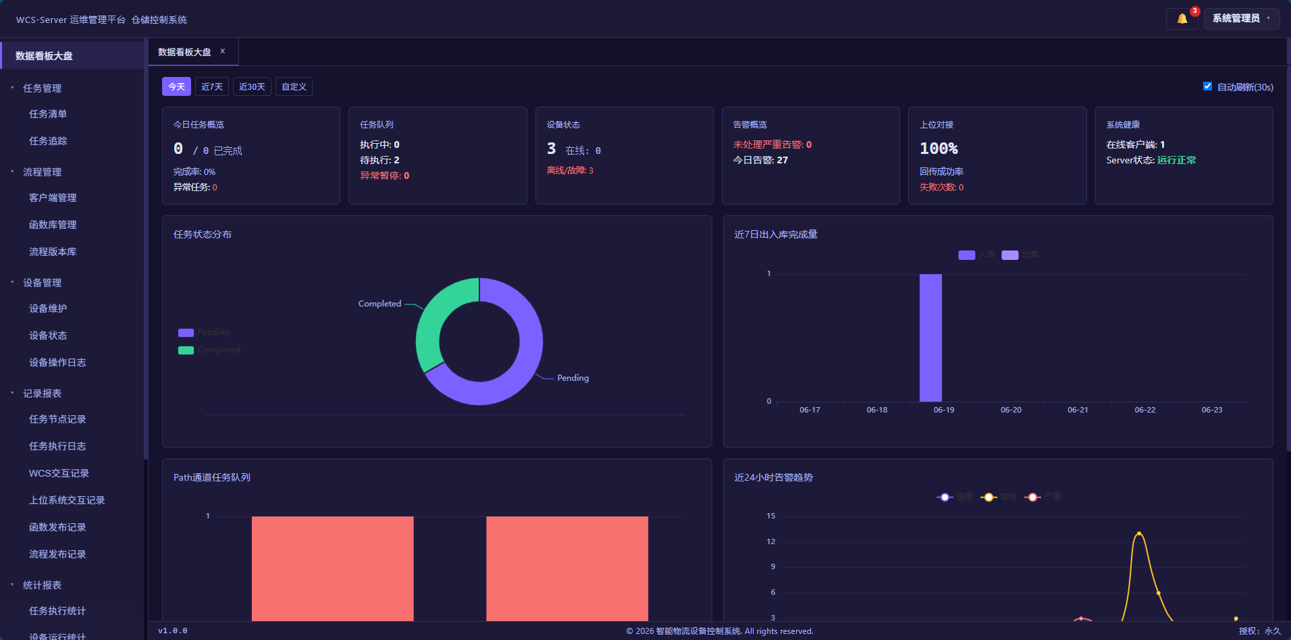Click the 100% 回传成功率 value

click(939, 149)
